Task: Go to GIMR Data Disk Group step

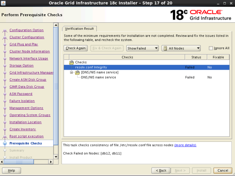Action: point(27,87)
